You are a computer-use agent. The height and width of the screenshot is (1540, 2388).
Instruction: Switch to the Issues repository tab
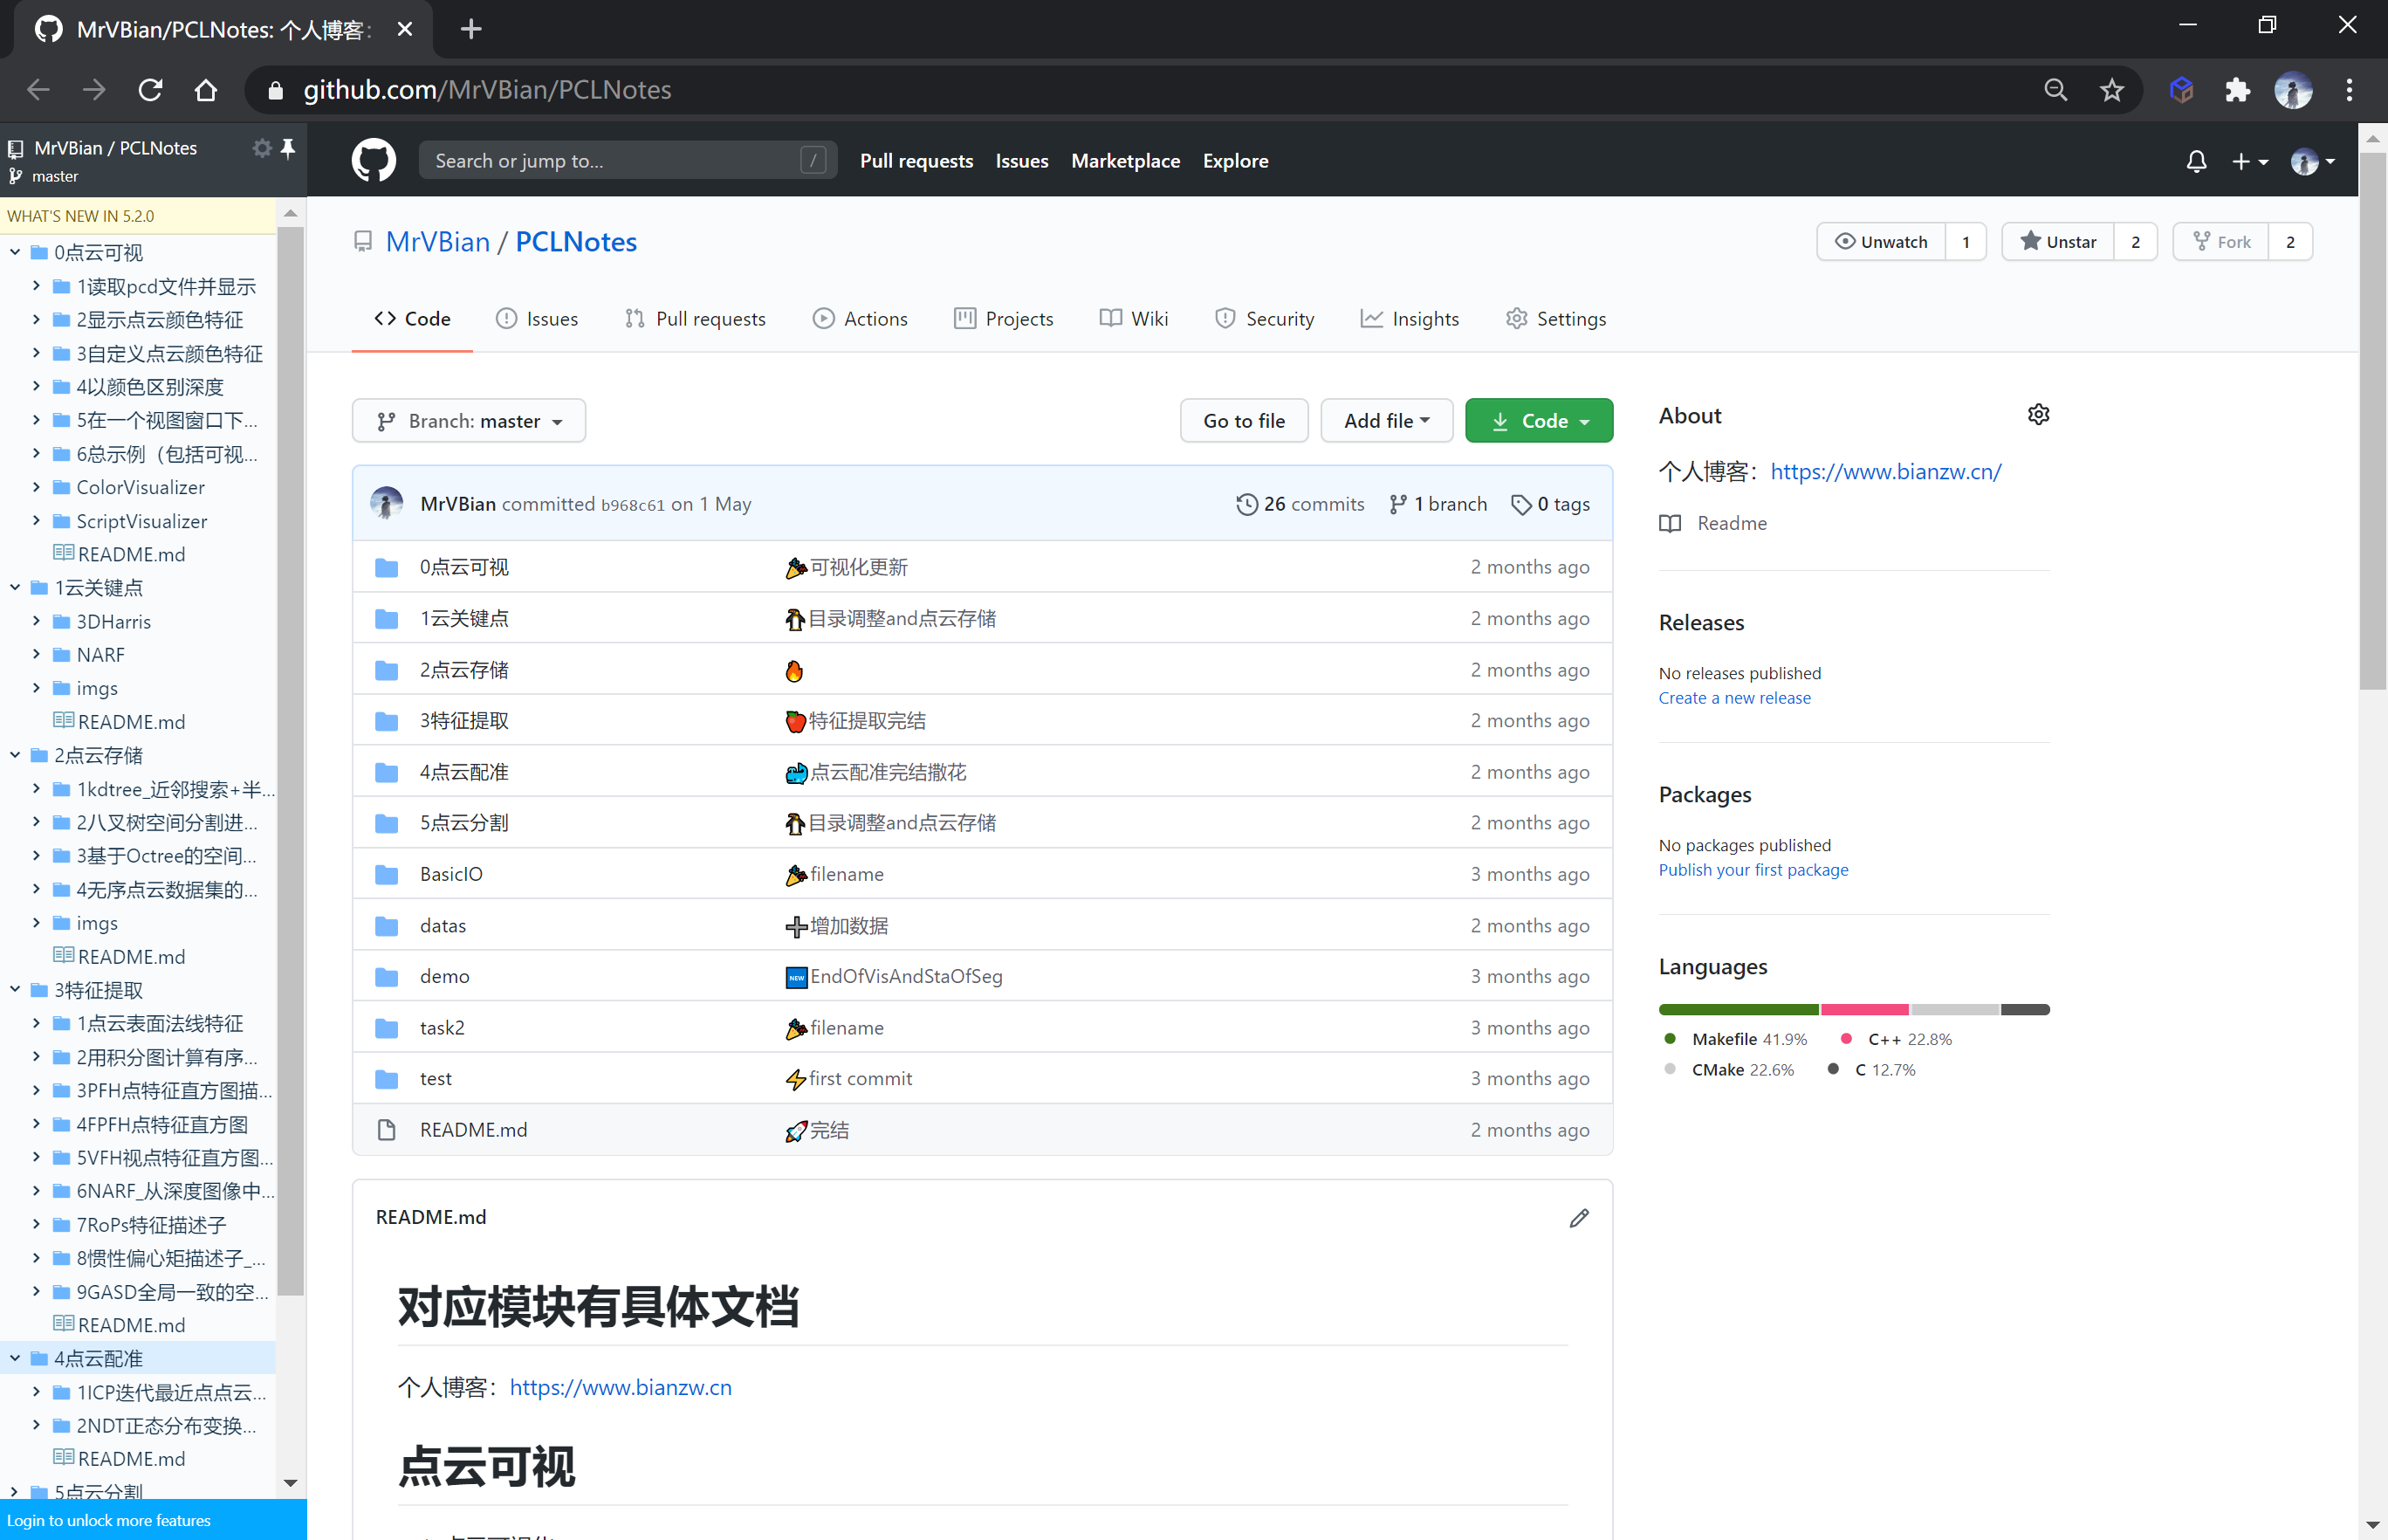click(x=537, y=319)
